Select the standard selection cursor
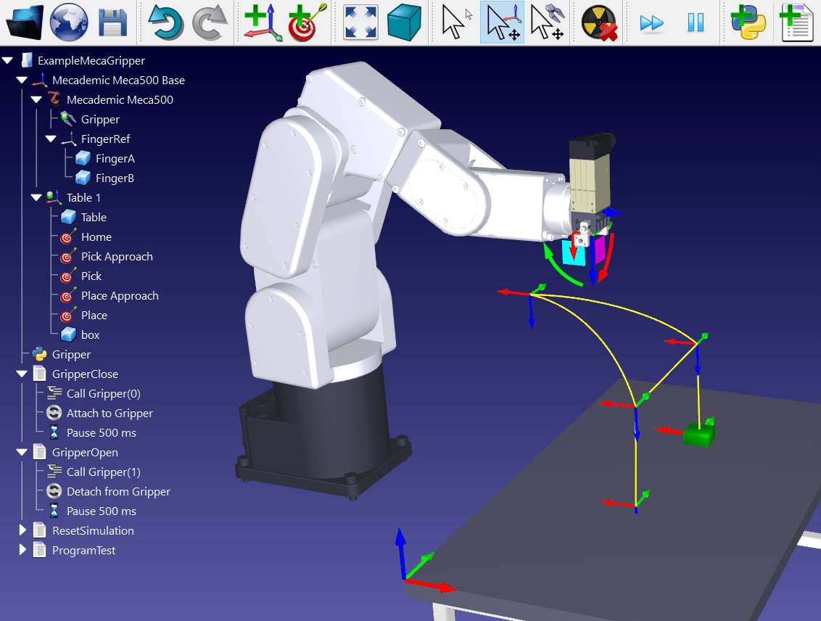This screenshot has width=821, height=621. point(455,22)
